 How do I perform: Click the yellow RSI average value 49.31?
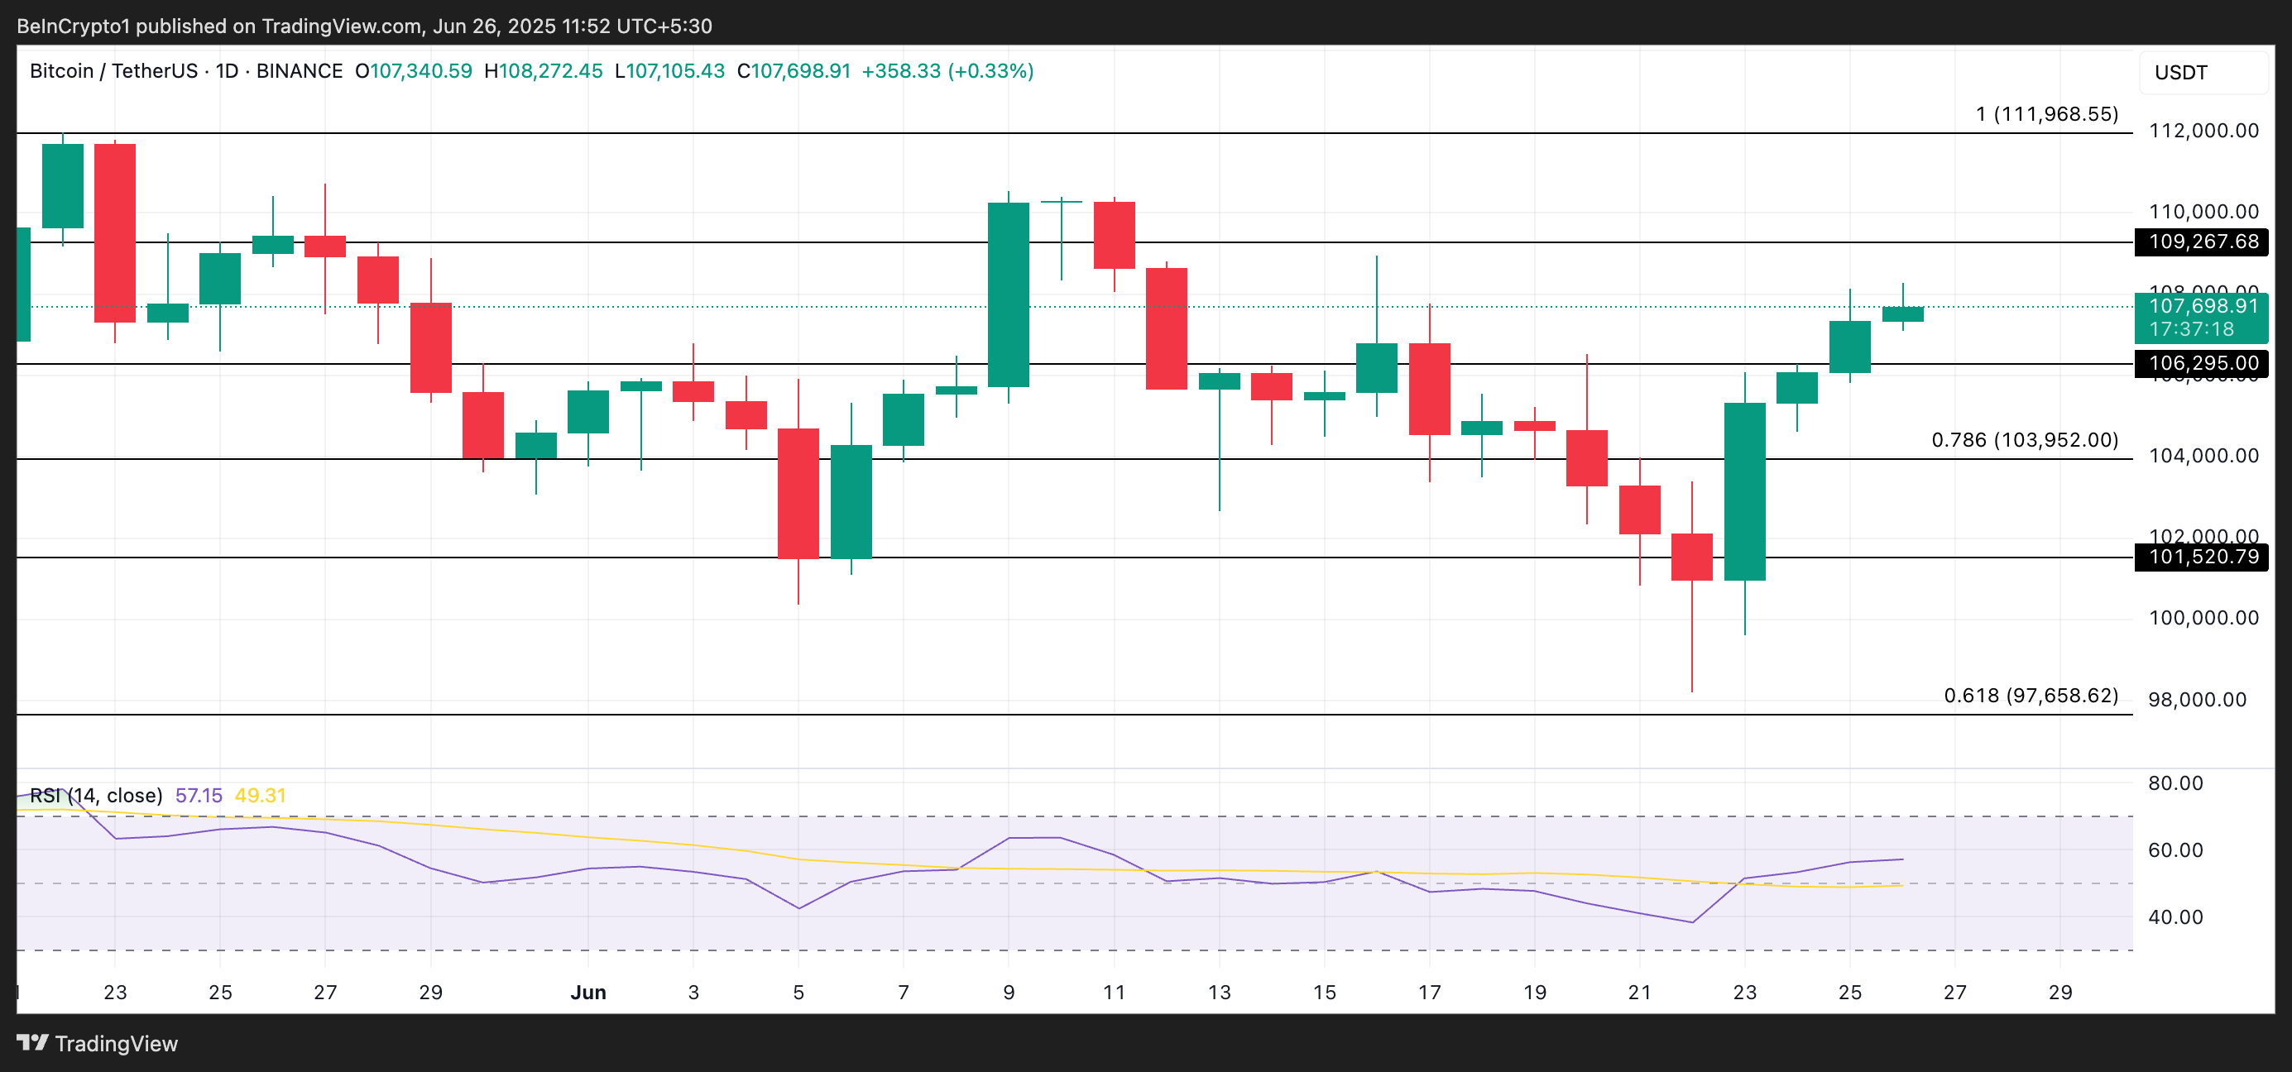260,796
